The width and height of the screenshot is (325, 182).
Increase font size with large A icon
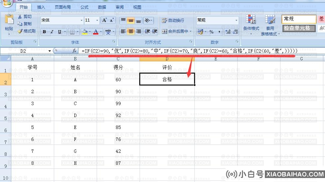tap(104, 20)
